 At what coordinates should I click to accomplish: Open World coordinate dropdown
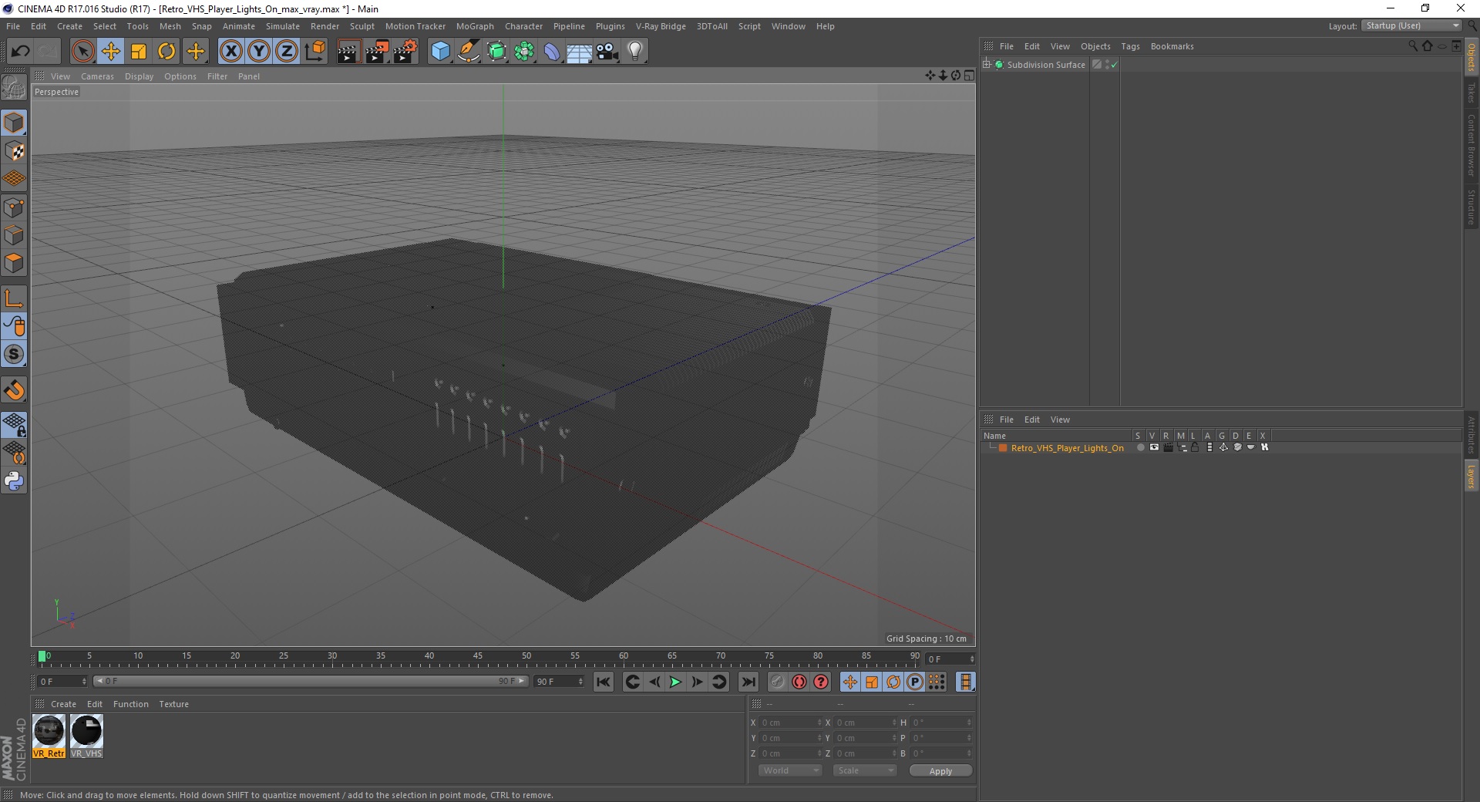790,770
